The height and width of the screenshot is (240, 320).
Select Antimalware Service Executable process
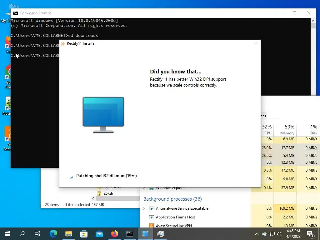(182, 208)
